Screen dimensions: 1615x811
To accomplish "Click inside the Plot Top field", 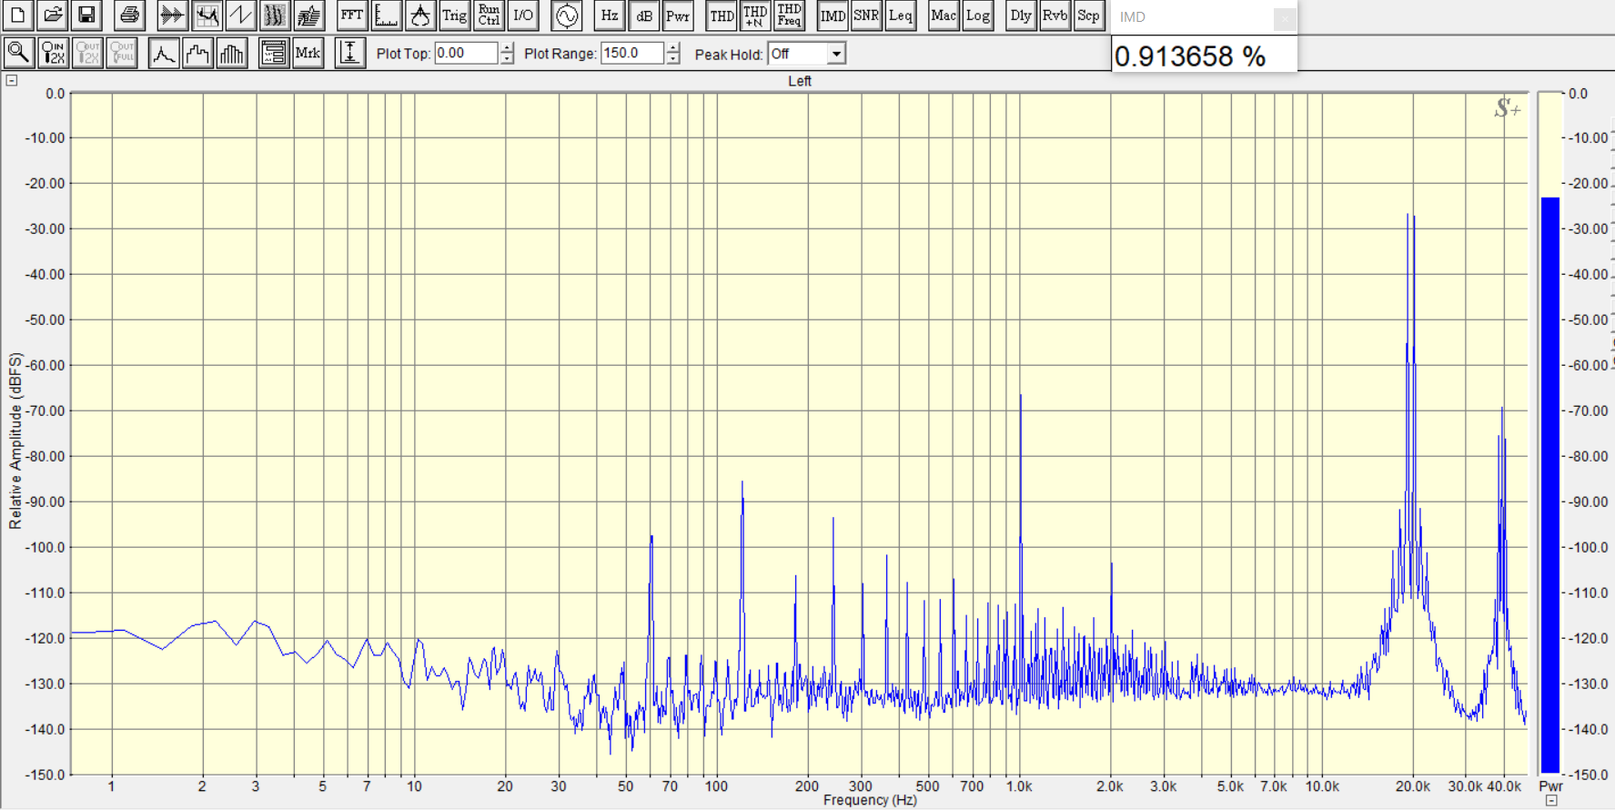I will [x=466, y=53].
